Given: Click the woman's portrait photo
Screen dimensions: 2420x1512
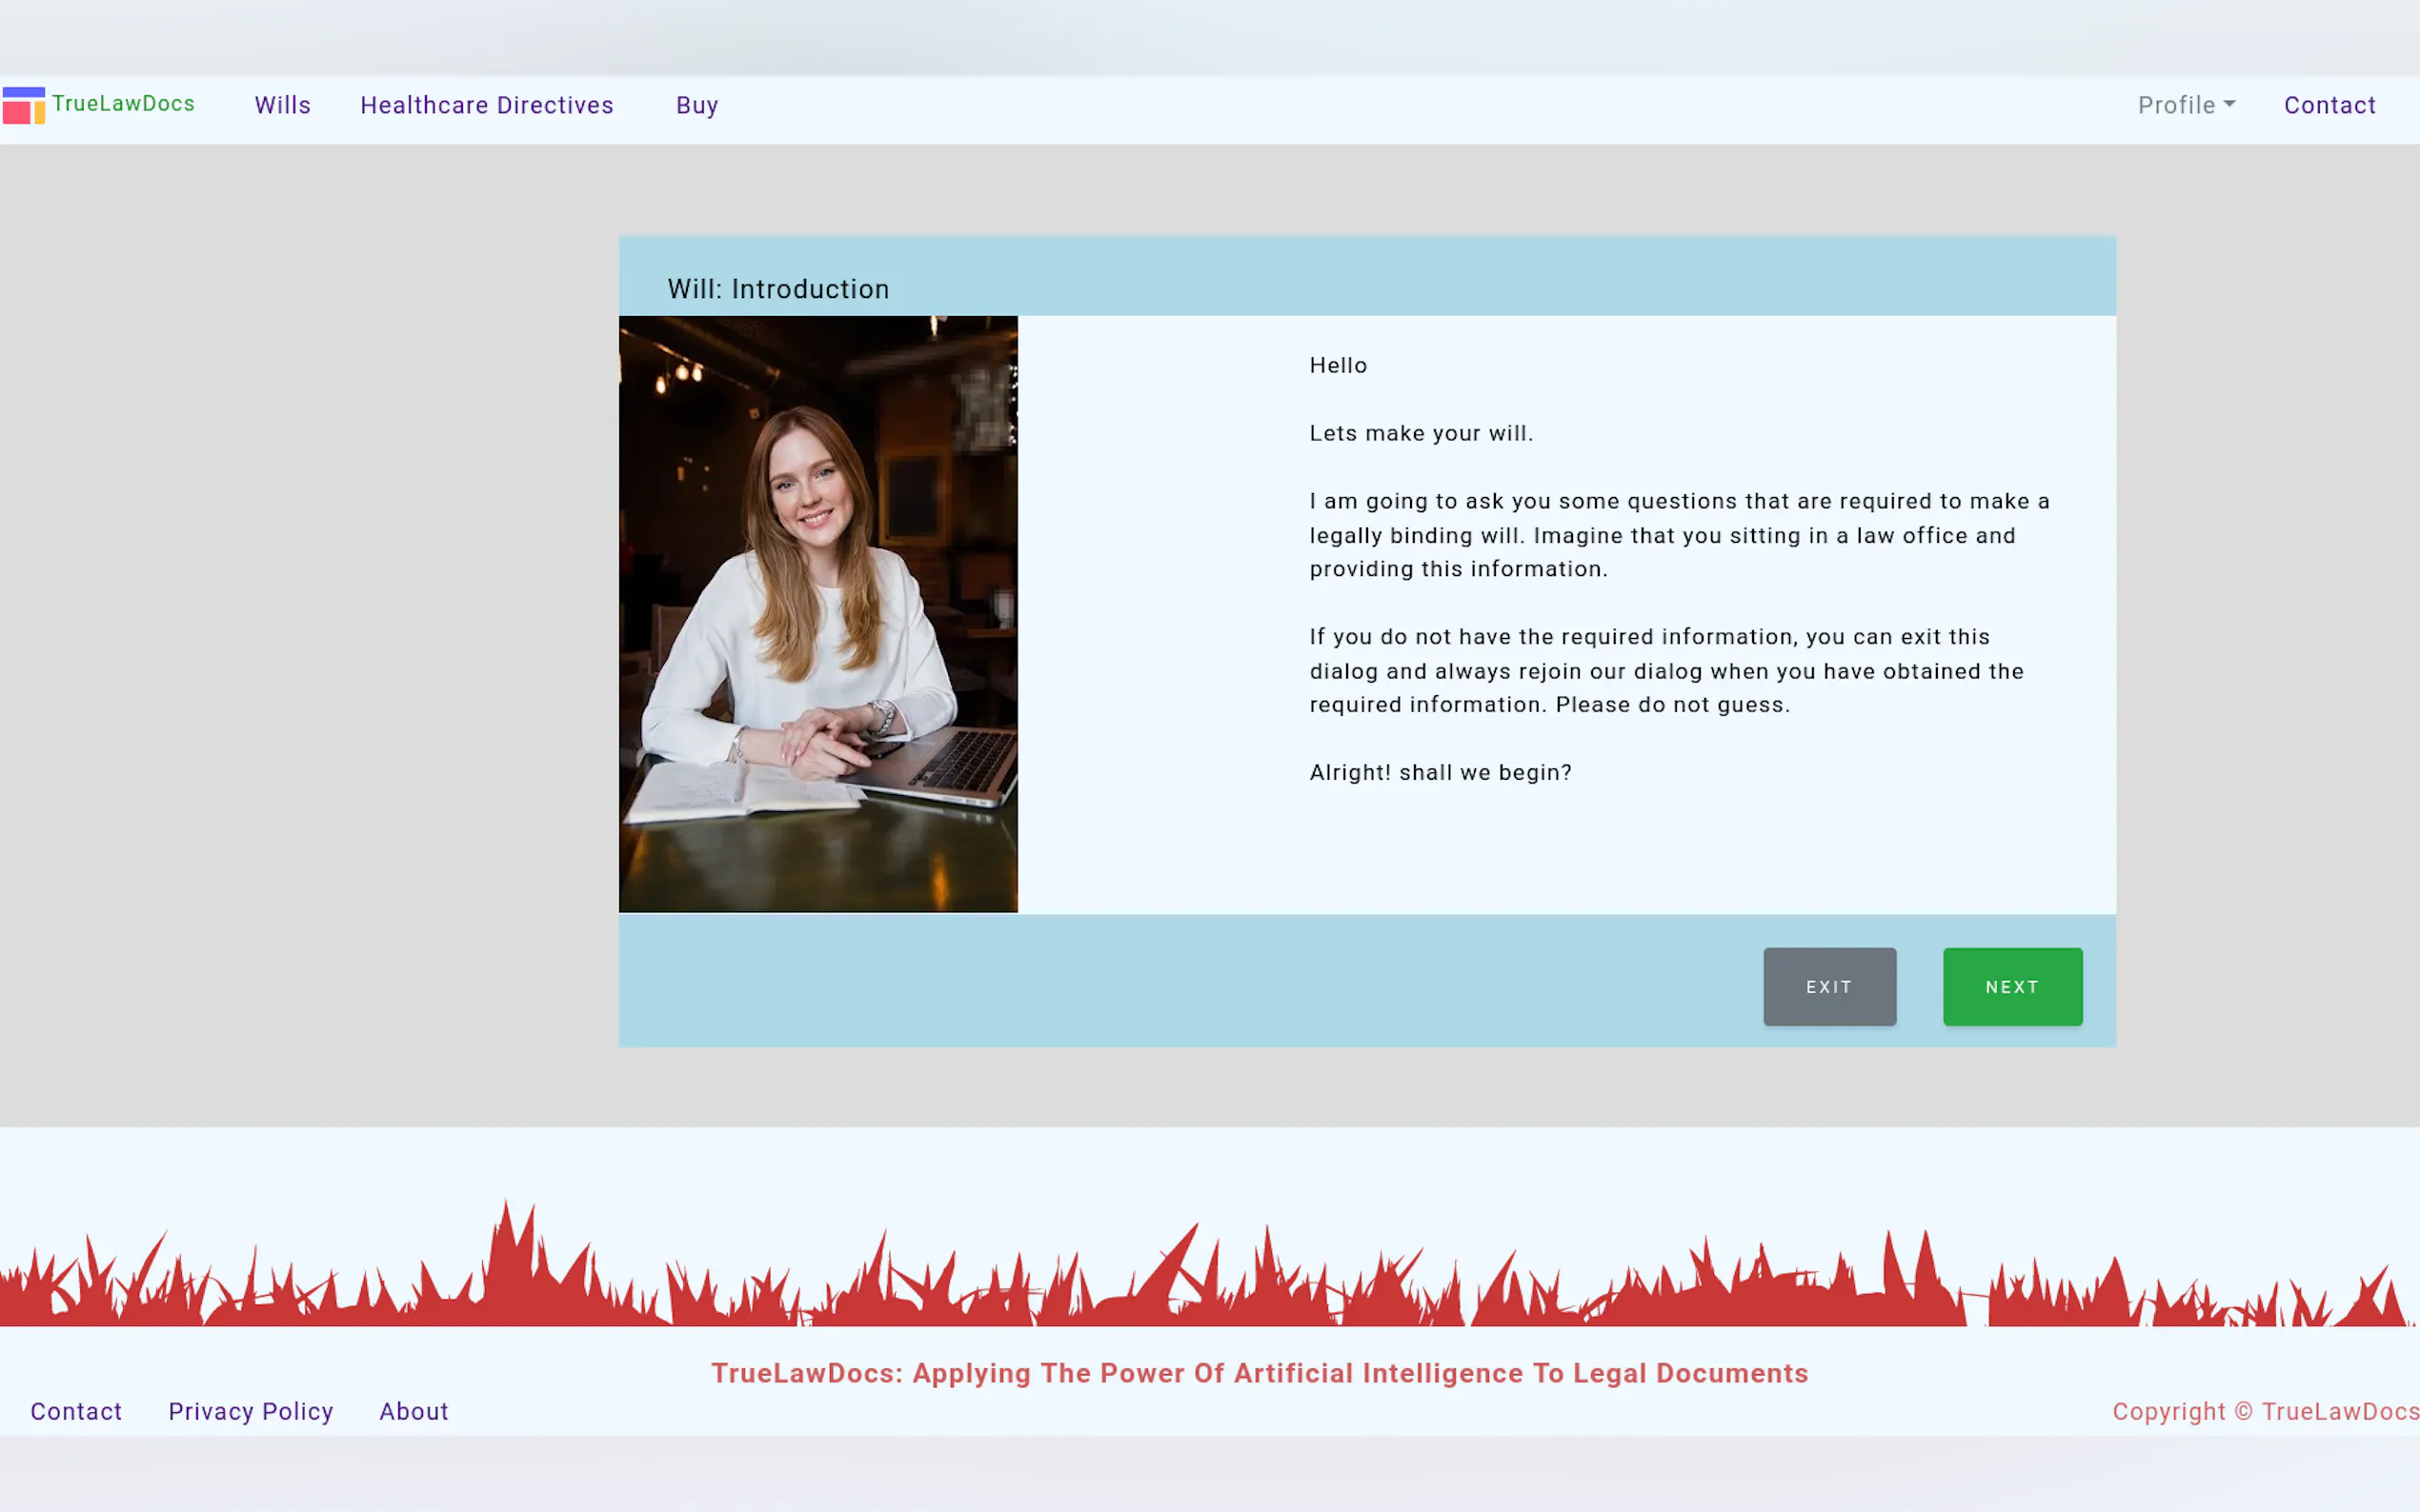Looking at the screenshot, I should click(x=817, y=613).
